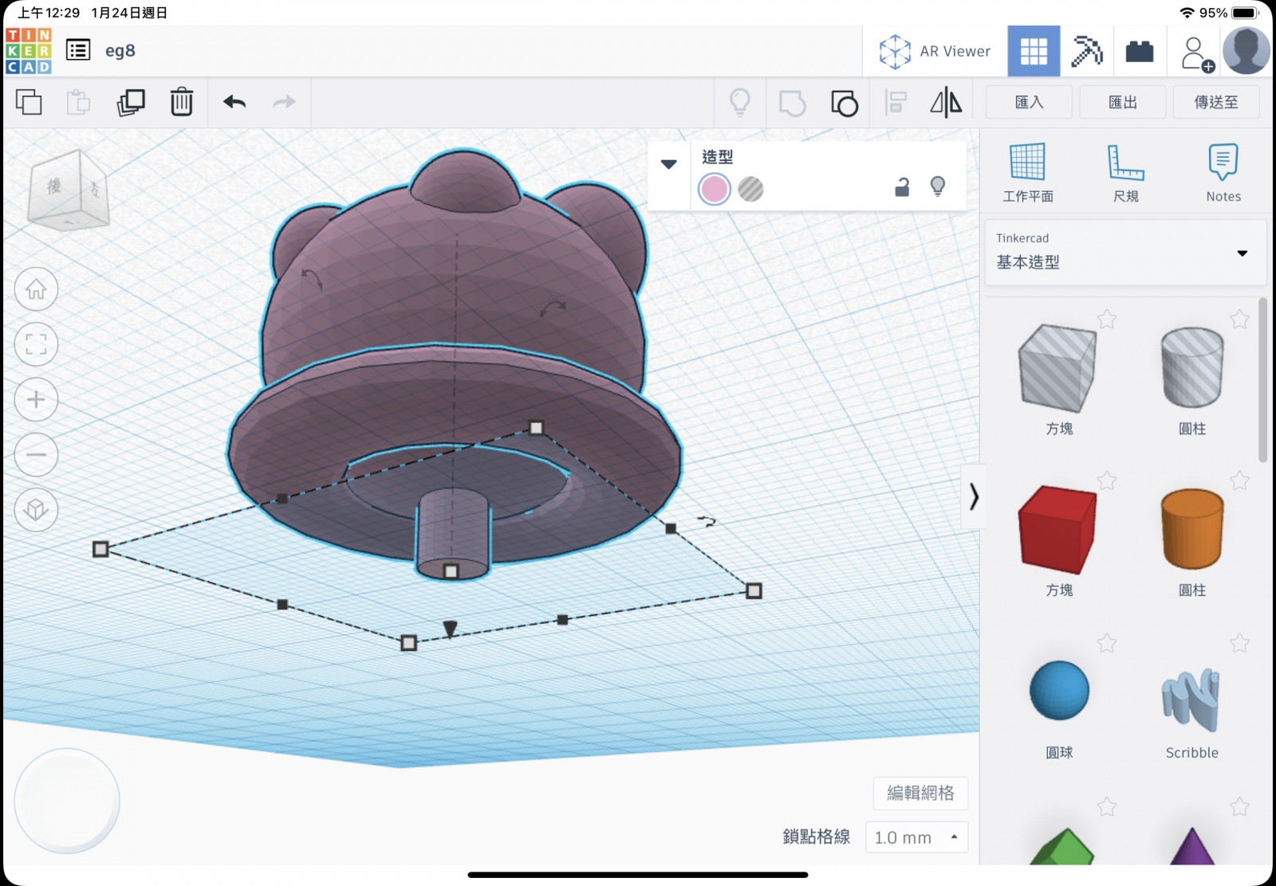The width and height of the screenshot is (1276, 886).
Task: Click the design name eg8
Action: [x=120, y=51]
